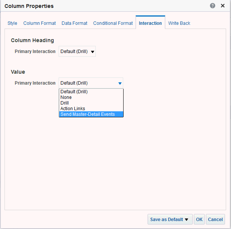This screenshot has height=229, width=231.
Task: Collapse the Value Primary Interaction dropdown
Action: click(91, 83)
